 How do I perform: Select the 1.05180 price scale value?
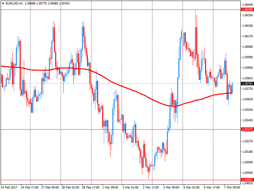coord(247,152)
